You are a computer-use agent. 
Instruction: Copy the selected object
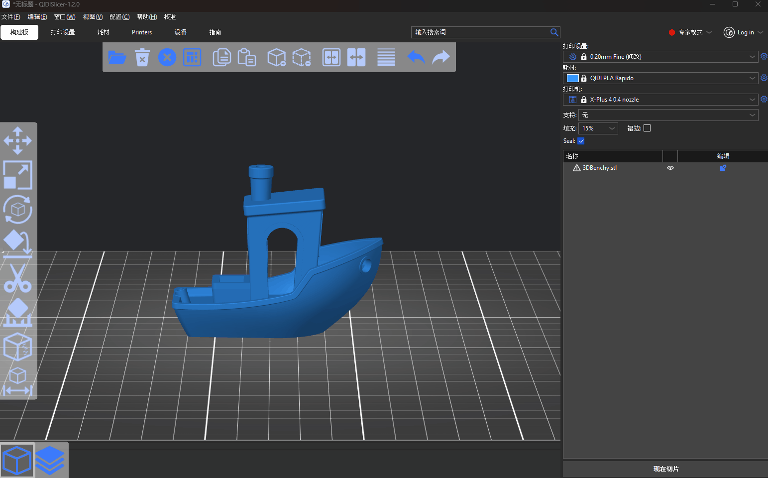point(221,57)
